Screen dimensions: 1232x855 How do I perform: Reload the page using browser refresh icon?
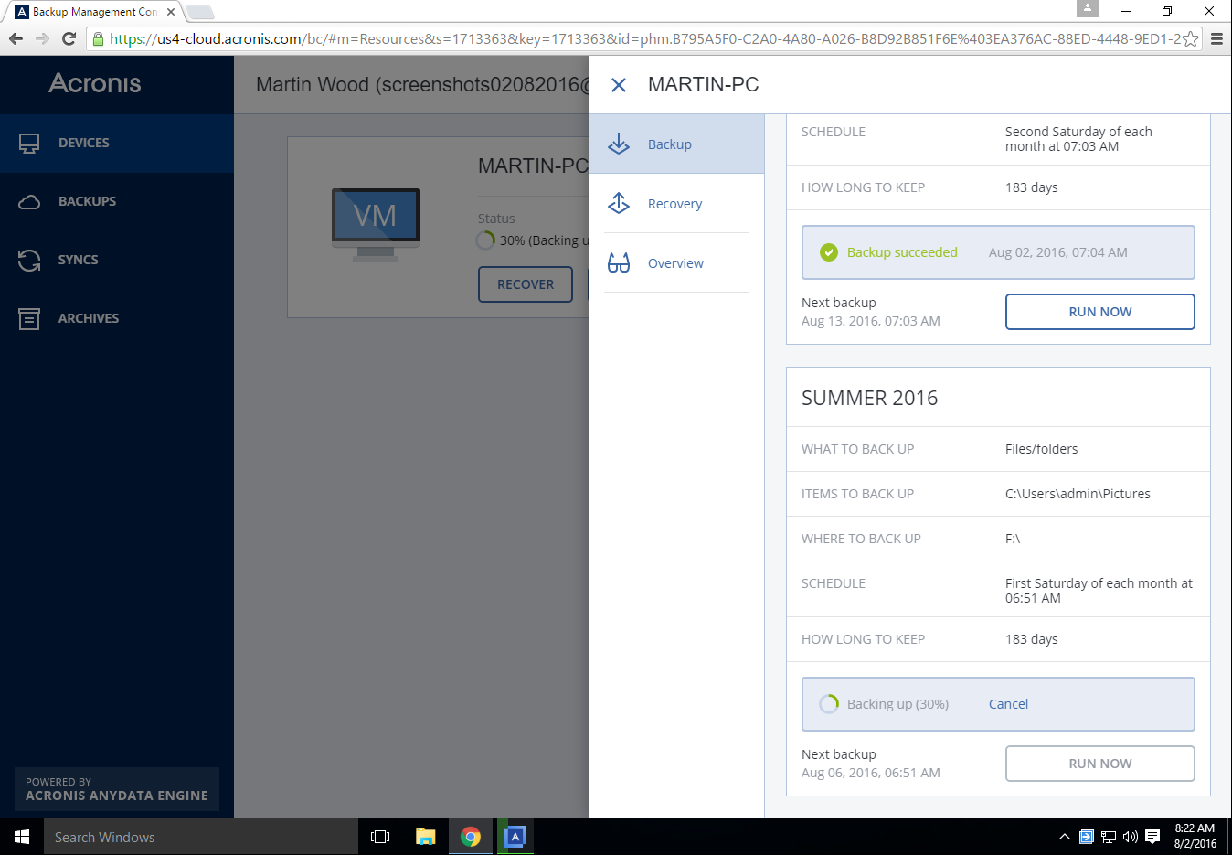point(69,39)
